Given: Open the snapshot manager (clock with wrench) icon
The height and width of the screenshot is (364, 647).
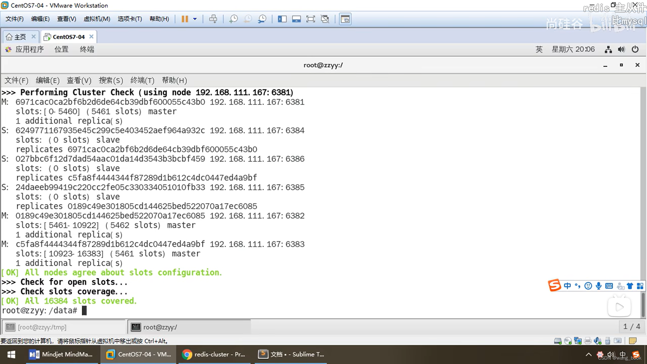Looking at the screenshot, I should coord(262,19).
